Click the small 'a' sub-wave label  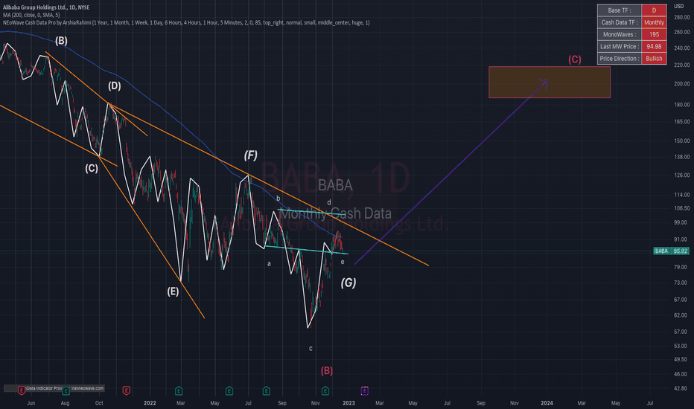269,264
